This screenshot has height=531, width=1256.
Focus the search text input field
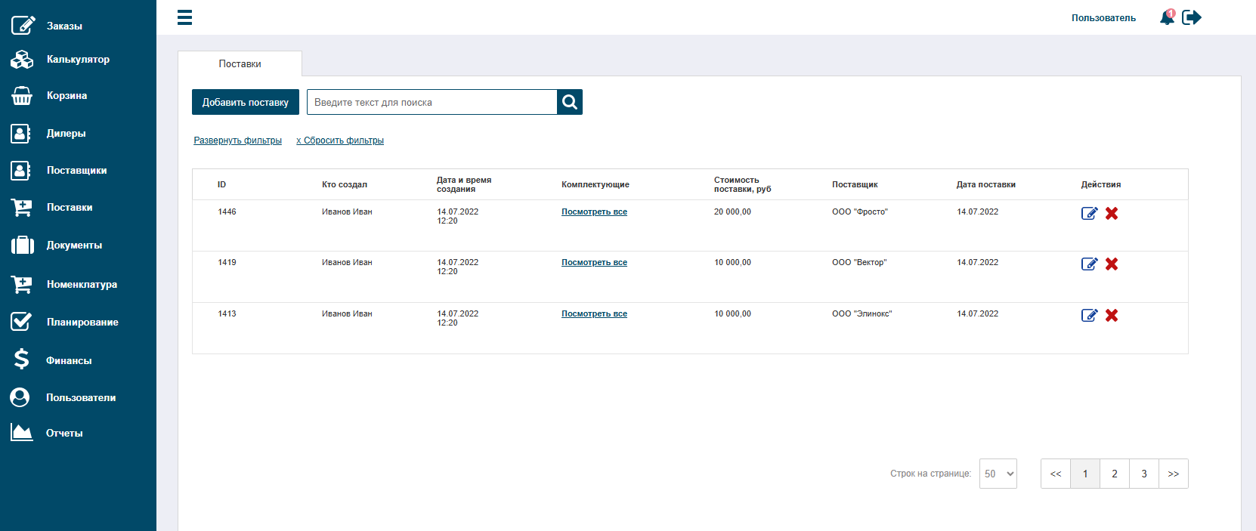click(432, 102)
